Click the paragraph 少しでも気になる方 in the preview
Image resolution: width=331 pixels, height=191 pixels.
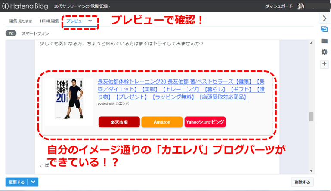pyautogui.click(x=121, y=44)
